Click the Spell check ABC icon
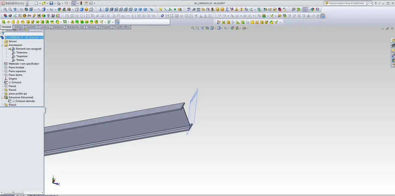This screenshot has width=395, height=196. coord(189,9)
